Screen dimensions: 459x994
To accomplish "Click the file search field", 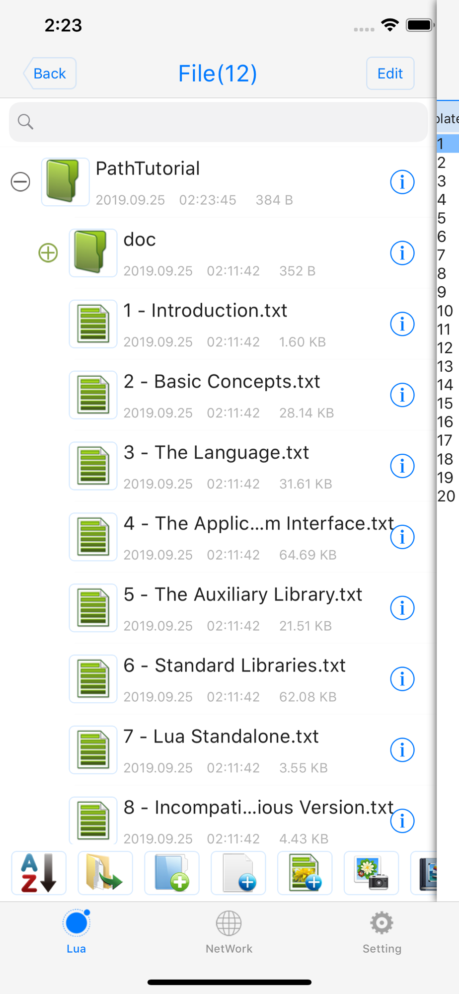I will [219, 122].
